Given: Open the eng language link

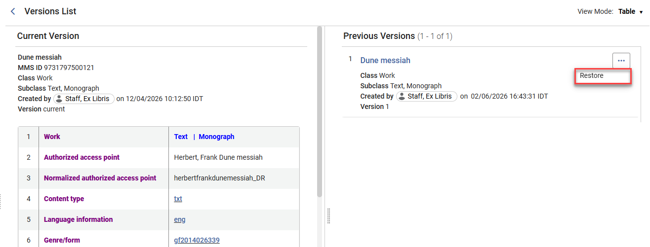Looking at the screenshot, I should click(x=180, y=219).
